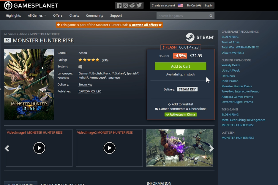The height and width of the screenshot is (185, 278).
Task: Click Create an account button
Action: click(x=163, y=5)
